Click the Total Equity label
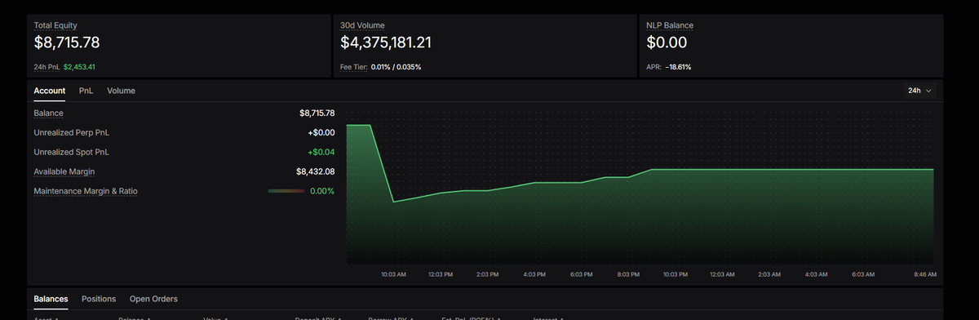 (55, 25)
